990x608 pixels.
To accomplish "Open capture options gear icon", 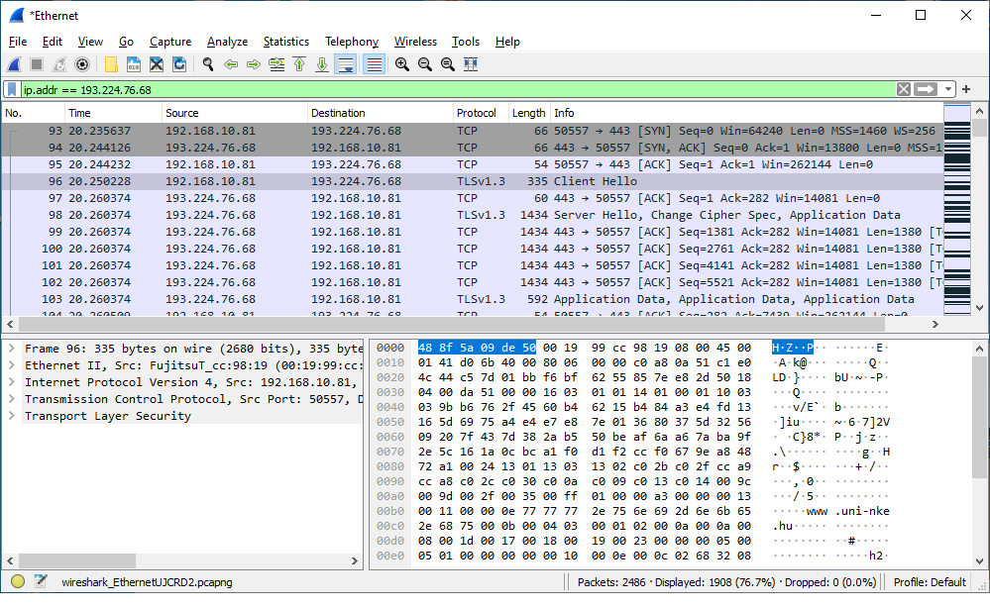I will (82, 64).
